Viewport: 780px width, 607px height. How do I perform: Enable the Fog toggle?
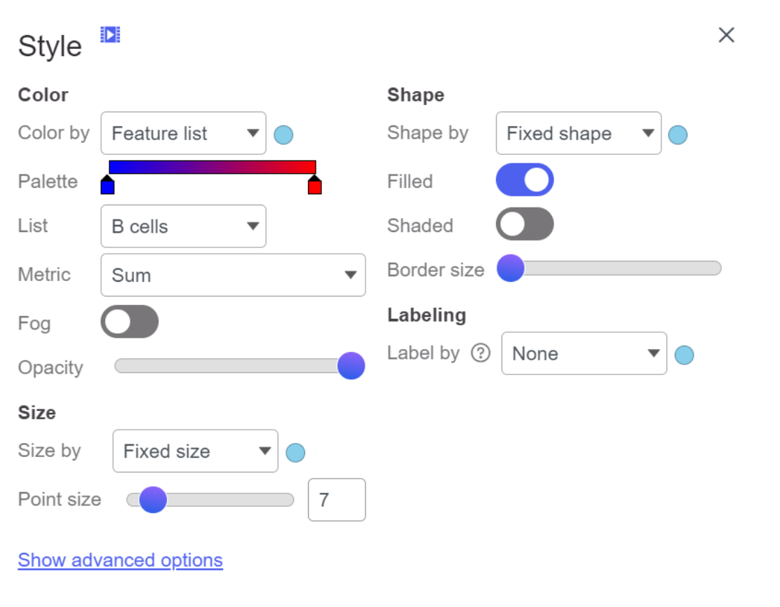point(129,321)
